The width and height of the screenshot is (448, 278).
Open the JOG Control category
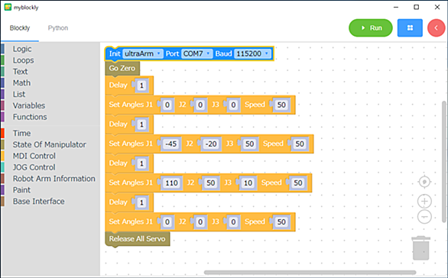click(34, 167)
